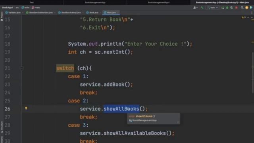Open more options in the quick documentation popup

point(178,122)
